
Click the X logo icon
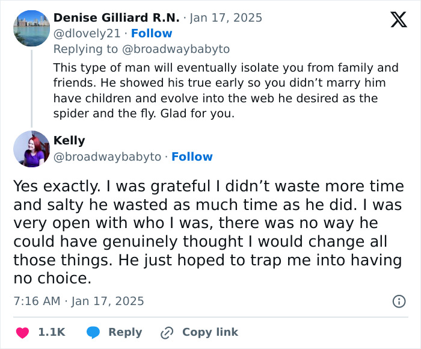pyautogui.click(x=398, y=20)
